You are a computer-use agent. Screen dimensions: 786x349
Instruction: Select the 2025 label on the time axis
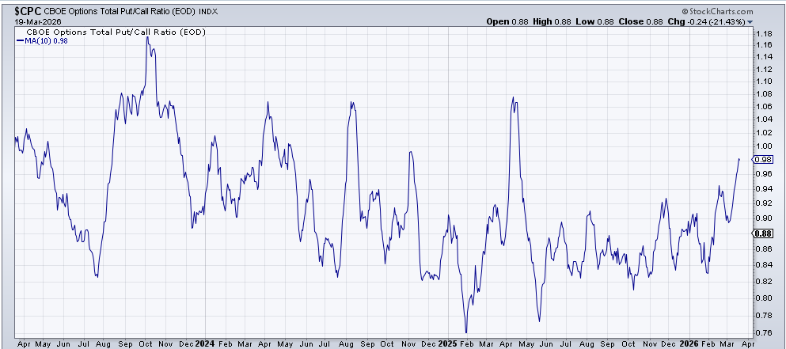tap(447, 345)
